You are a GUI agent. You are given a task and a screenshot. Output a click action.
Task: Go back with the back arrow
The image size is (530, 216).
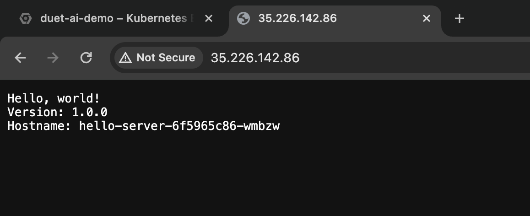[20, 58]
